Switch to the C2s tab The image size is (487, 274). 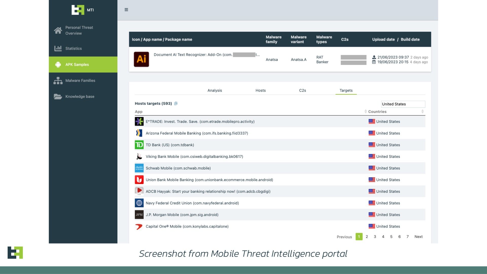tap(302, 90)
